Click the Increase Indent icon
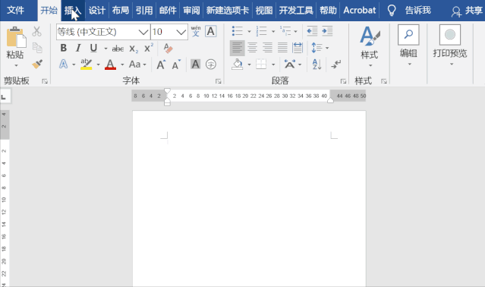This screenshot has width=485, height=287. click(x=327, y=31)
